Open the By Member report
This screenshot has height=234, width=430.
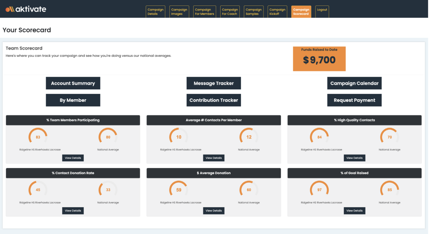(73, 100)
